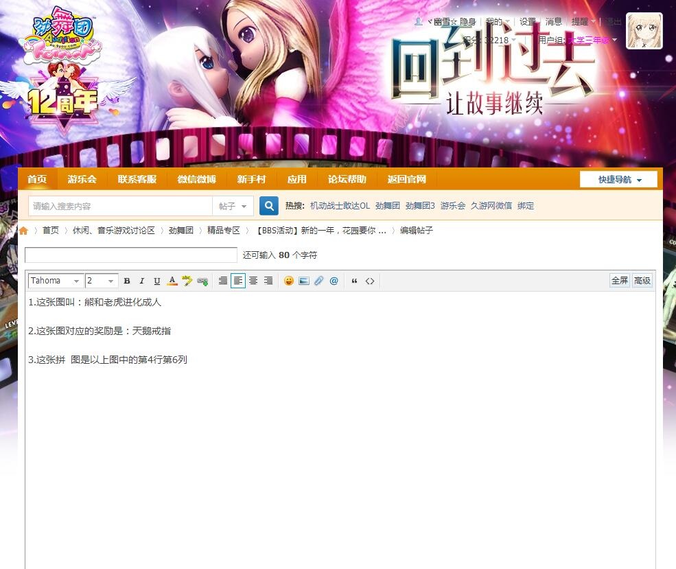The image size is (676, 569).
Task: Go to the 首页 nav tab
Action: [x=37, y=179]
